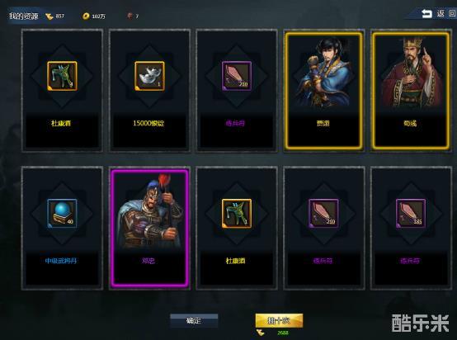457x340 pixels.
Task: Click the 我的资源 label
Action: click(24, 16)
